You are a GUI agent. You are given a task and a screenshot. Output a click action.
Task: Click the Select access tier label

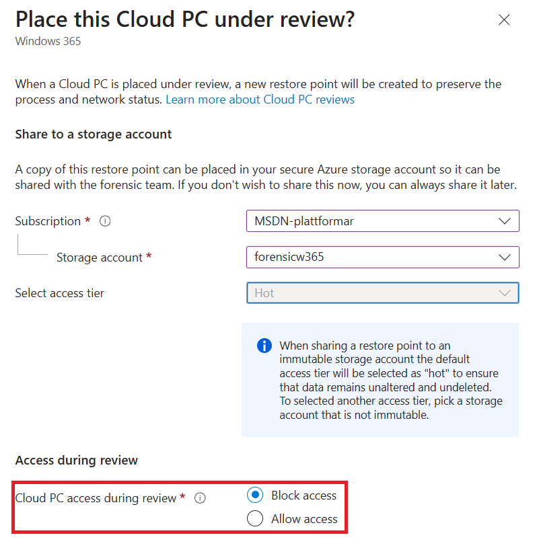[60, 293]
